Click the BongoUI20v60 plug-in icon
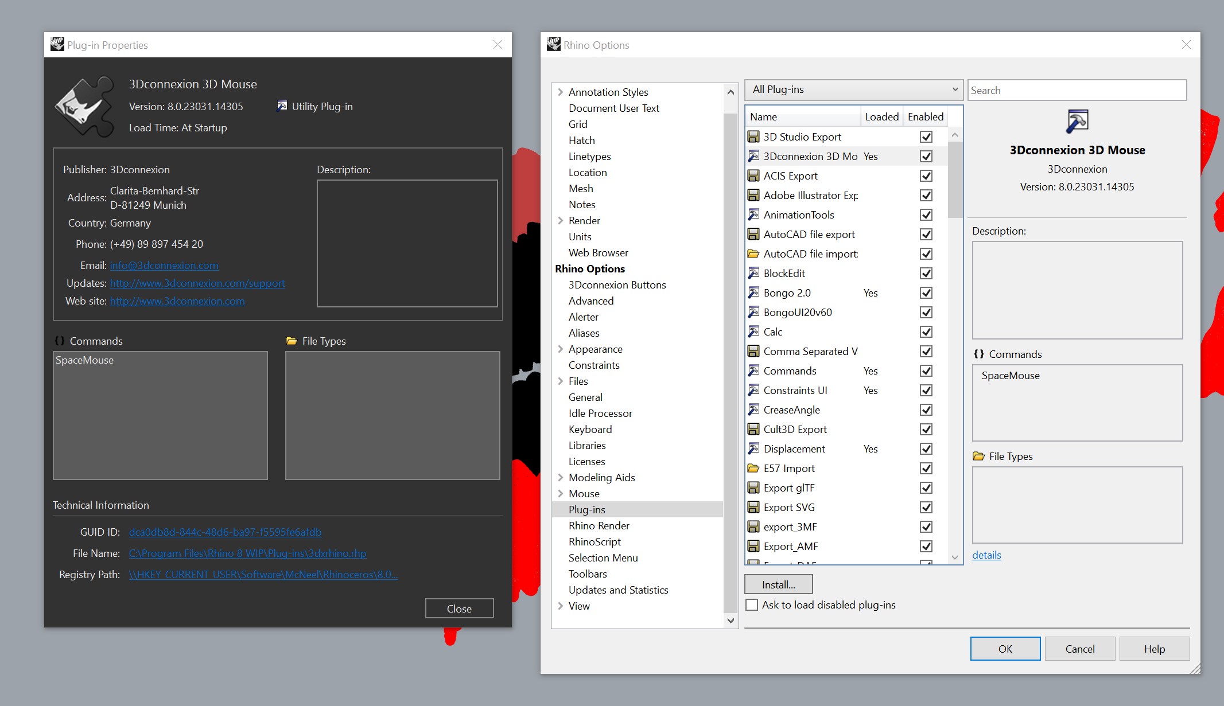Image resolution: width=1224 pixels, height=706 pixels. coord(753,312)
